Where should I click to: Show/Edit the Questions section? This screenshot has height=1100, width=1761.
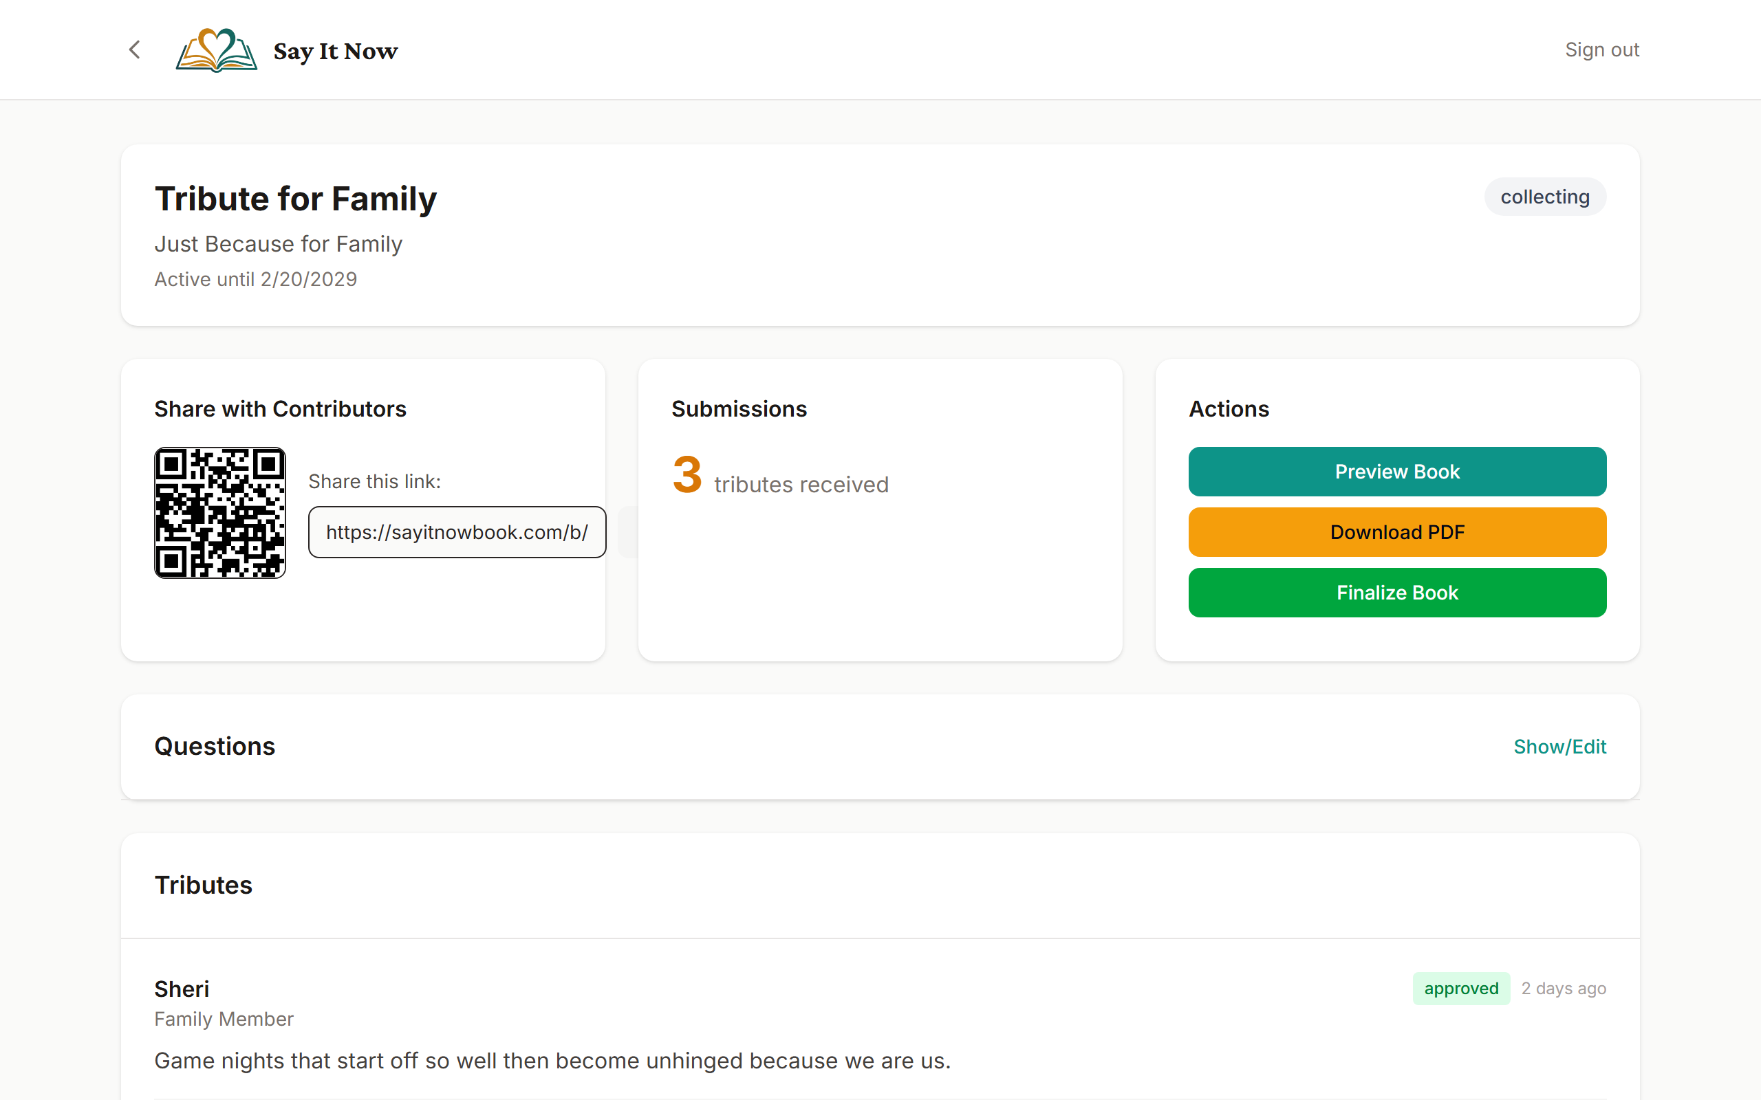1559,747
